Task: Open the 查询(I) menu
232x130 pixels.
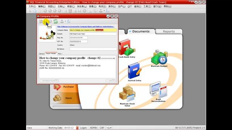Action: click(x=138, y=6)
